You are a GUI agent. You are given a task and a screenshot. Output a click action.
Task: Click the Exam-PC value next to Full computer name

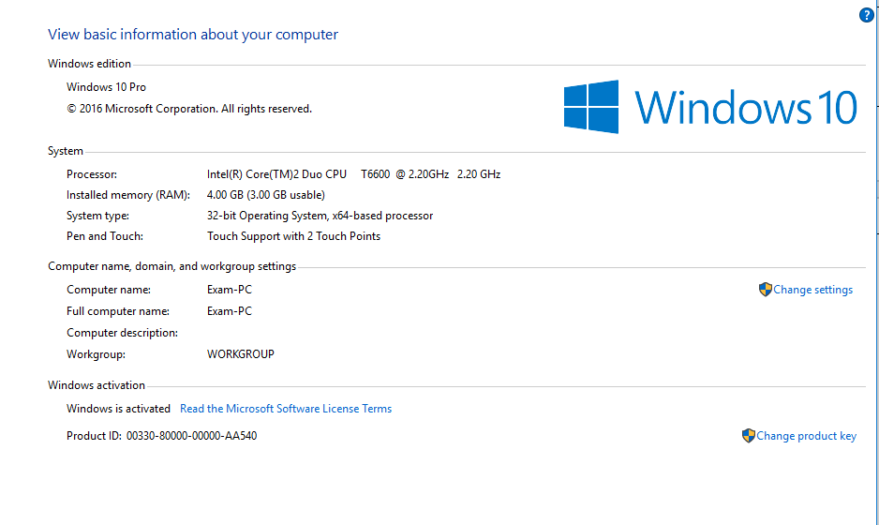(230, 310)
